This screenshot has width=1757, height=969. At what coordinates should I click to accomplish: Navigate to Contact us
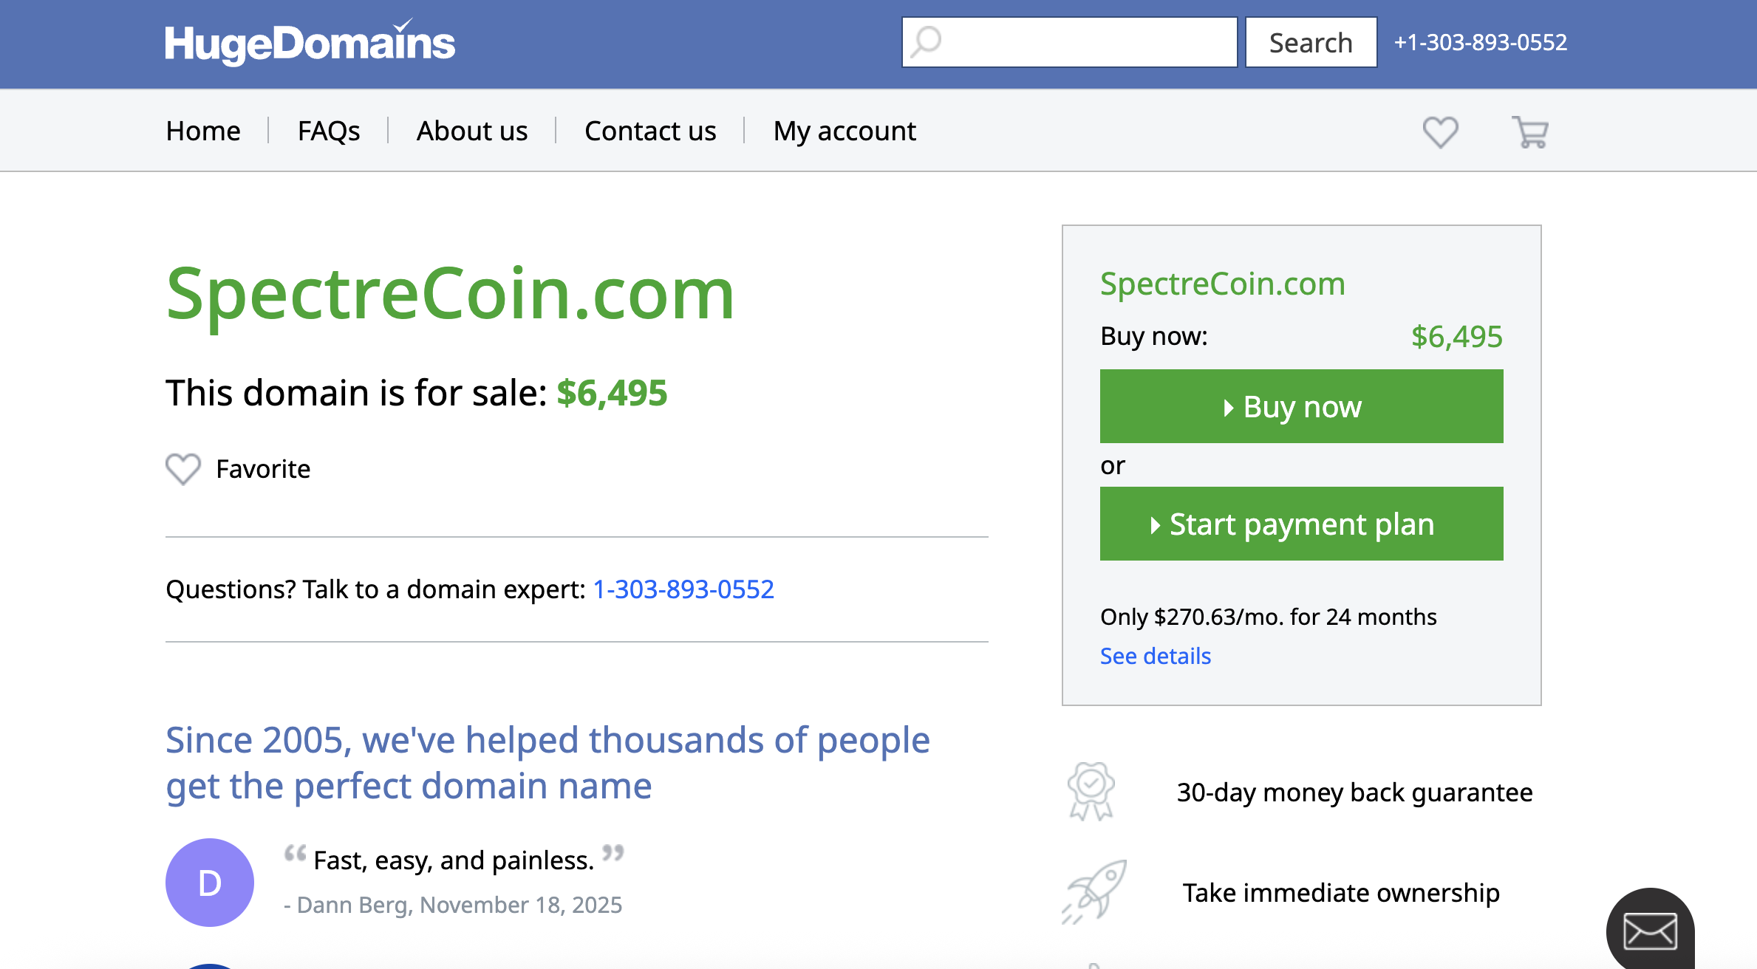pos(650,131)
